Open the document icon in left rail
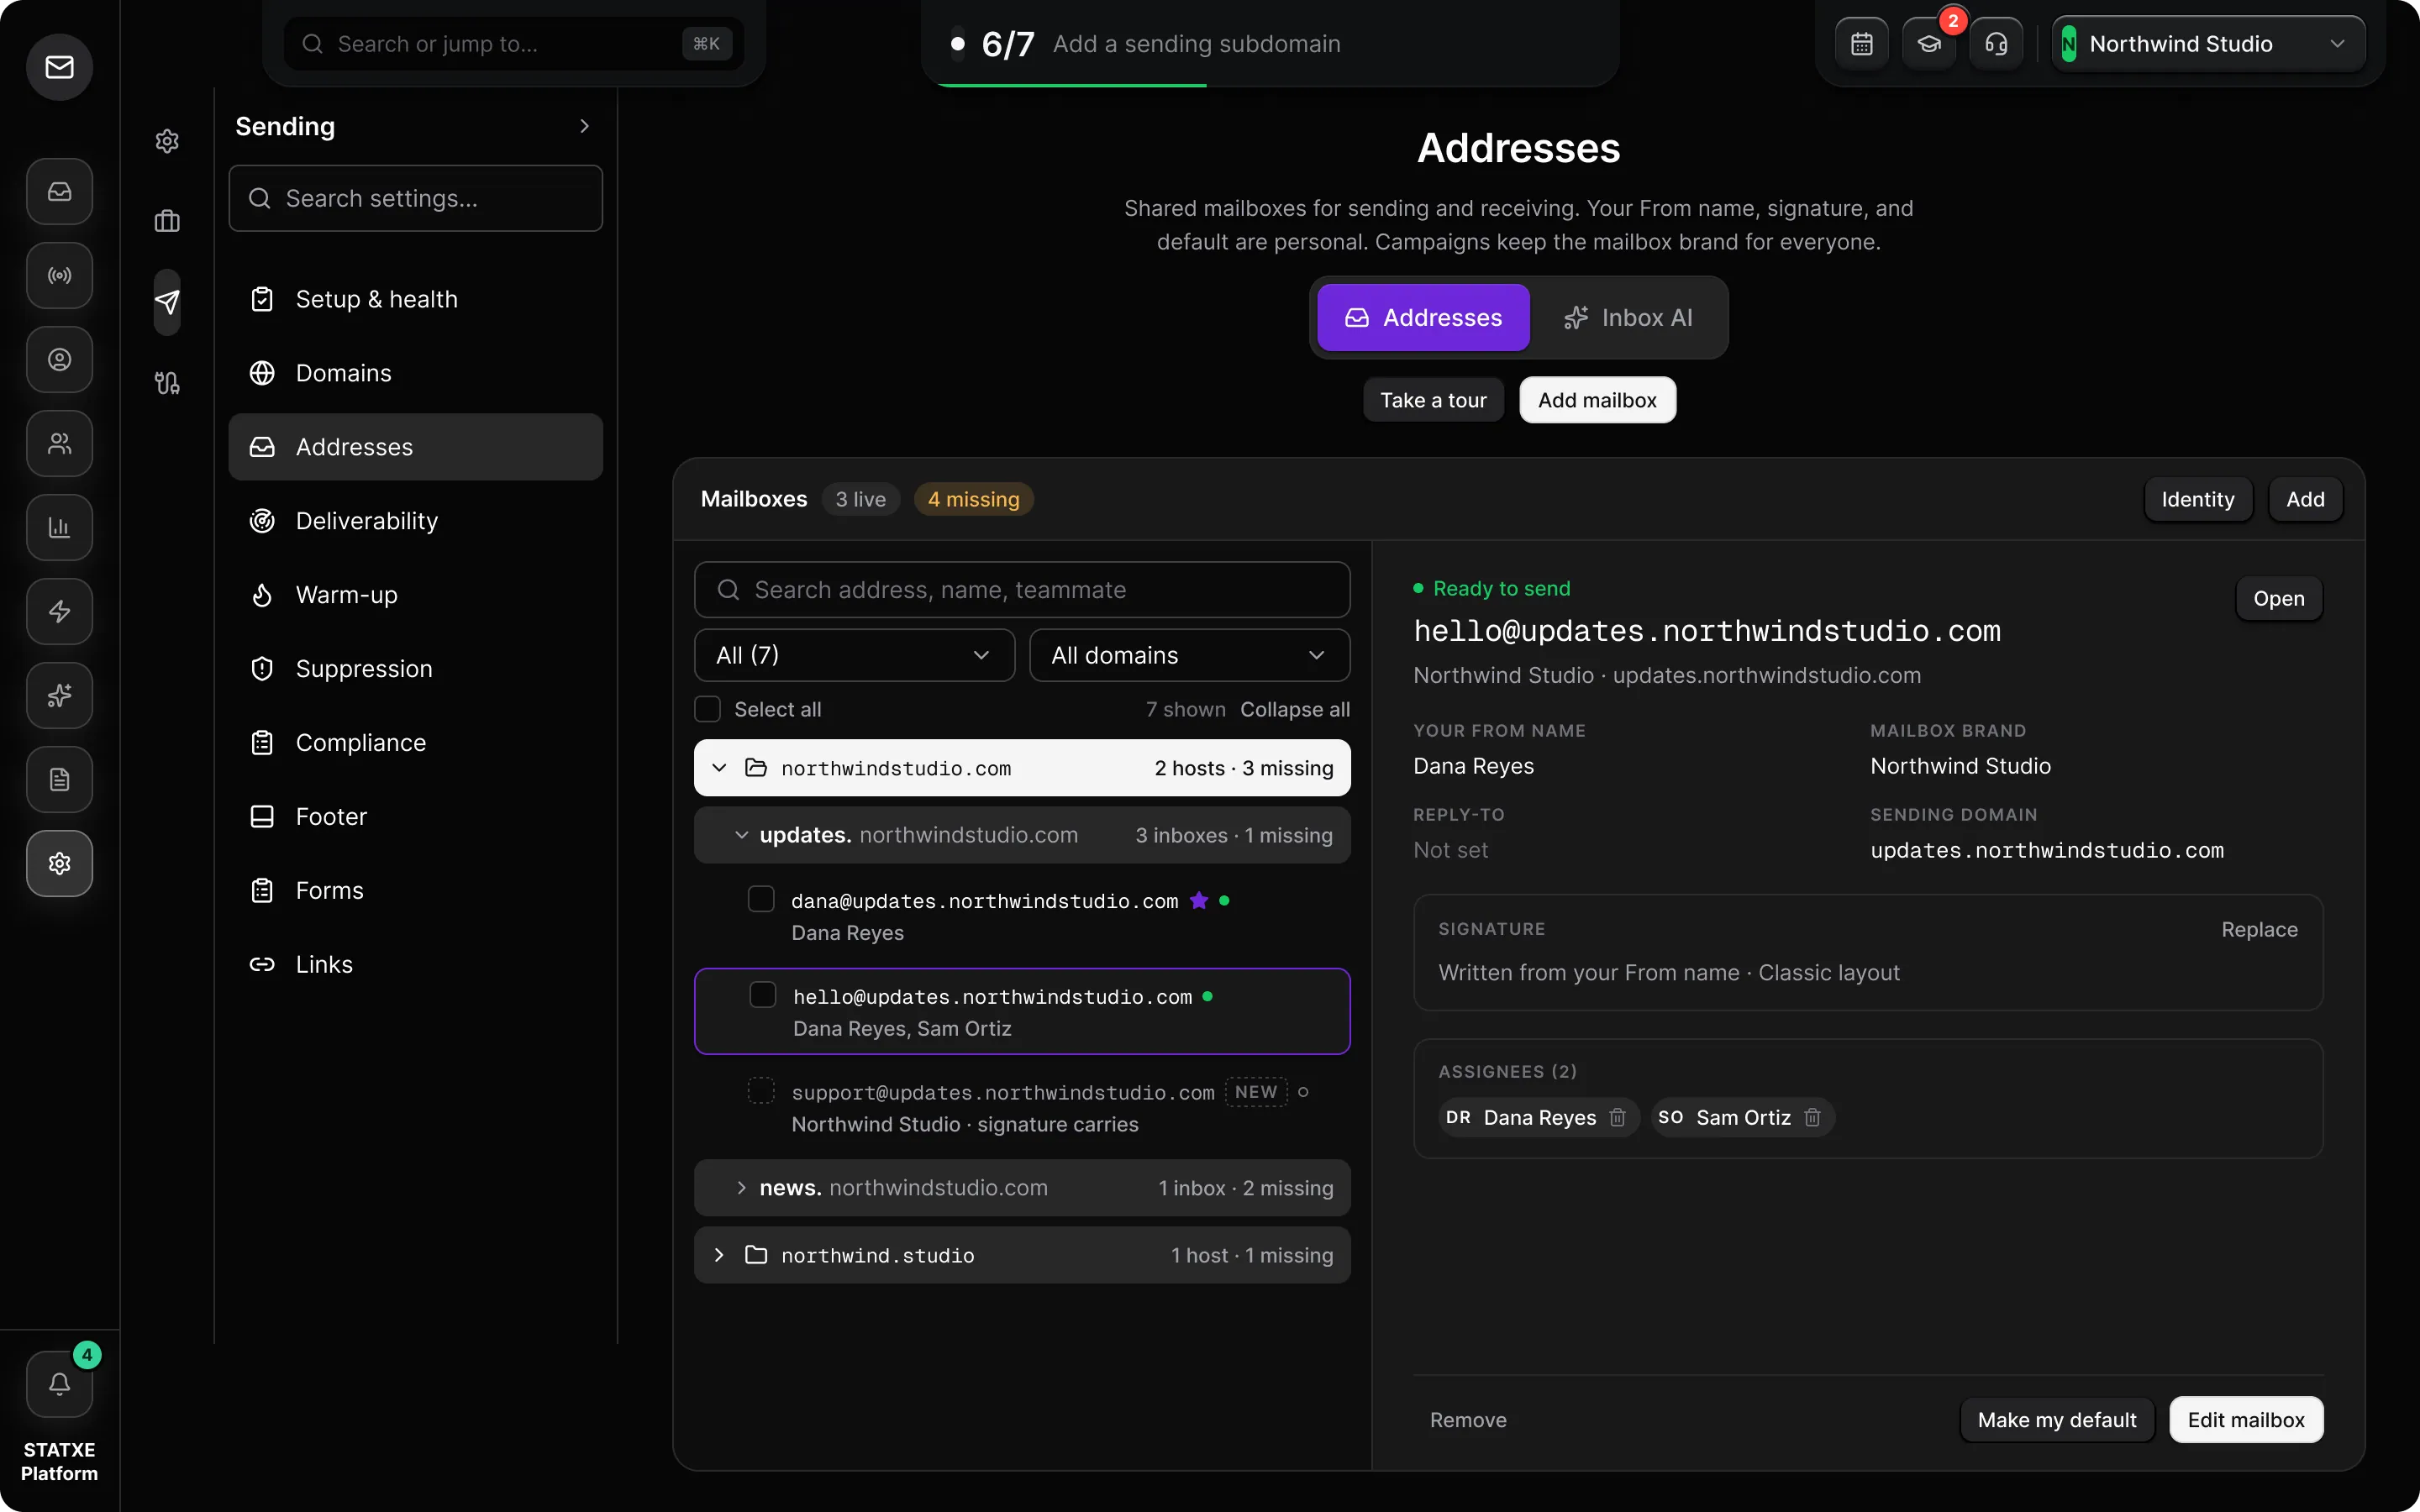 [x=60, y=779]
